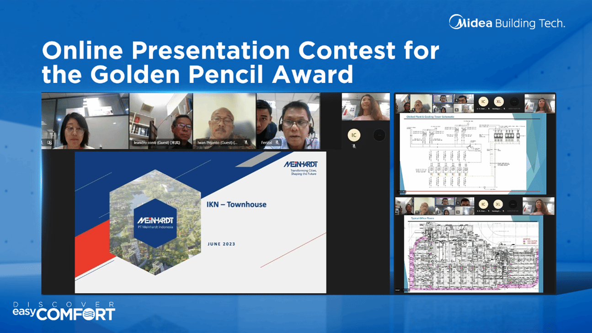Select the leandro conti guest video tile
This screenshot has width=592, height=333.
pyautogui.click(x=161, y=121)
